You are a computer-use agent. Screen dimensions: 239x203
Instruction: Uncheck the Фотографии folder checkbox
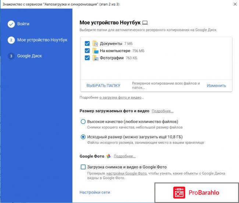(87, 58)
